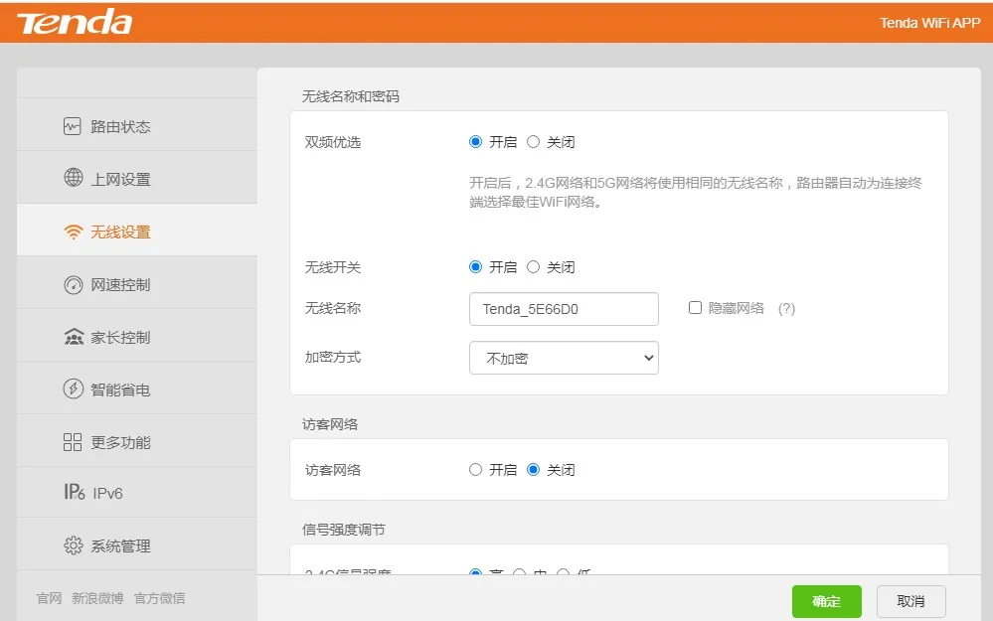The image size is (993, 621).
Task: Click the 无线名称 input field
Action: point(564,309)
